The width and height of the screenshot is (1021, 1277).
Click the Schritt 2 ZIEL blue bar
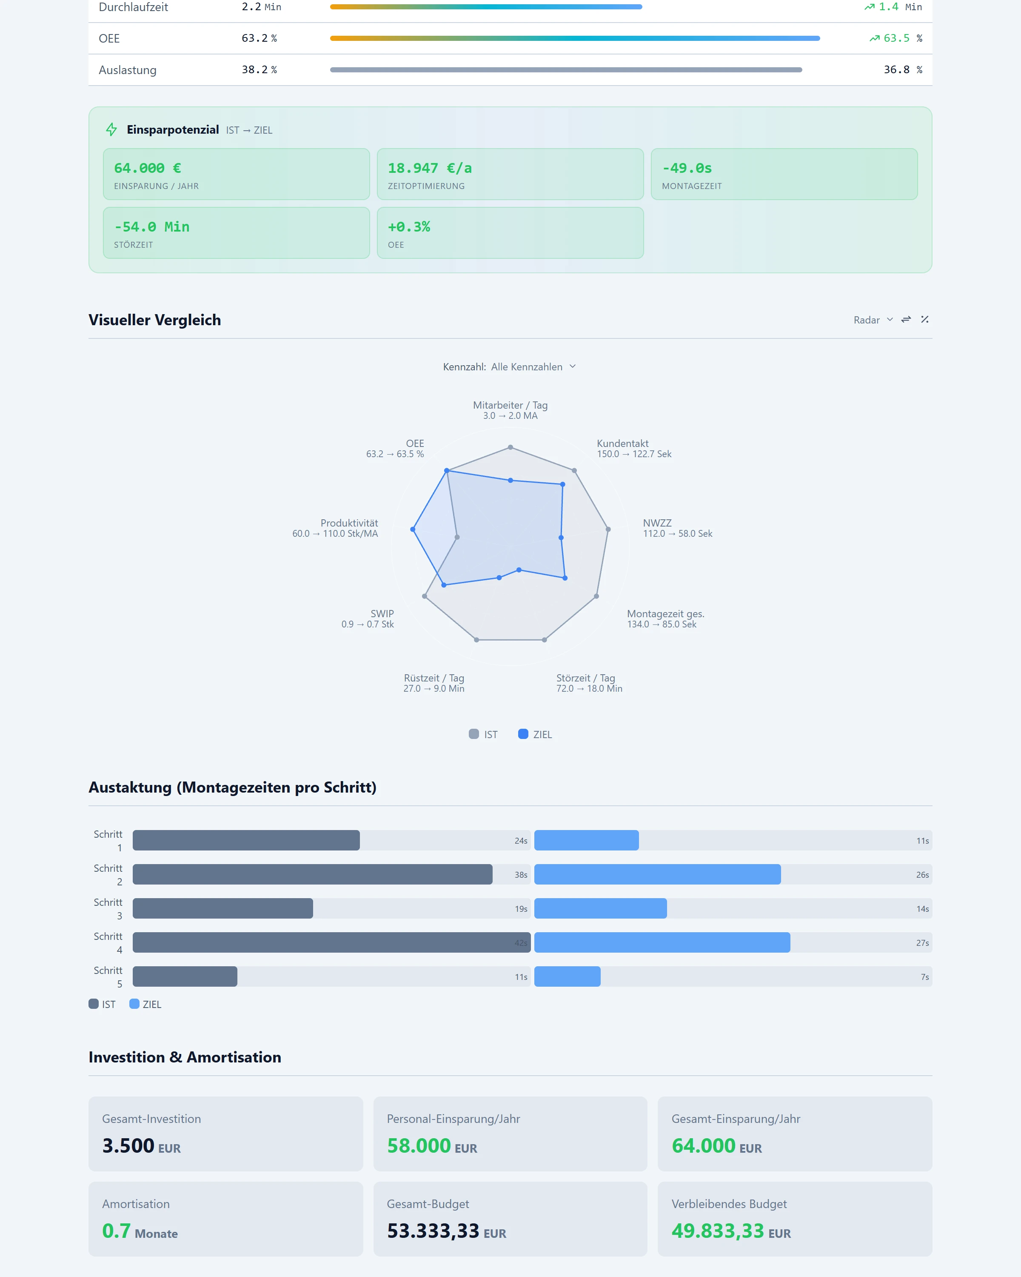click(x=657, y=874)
